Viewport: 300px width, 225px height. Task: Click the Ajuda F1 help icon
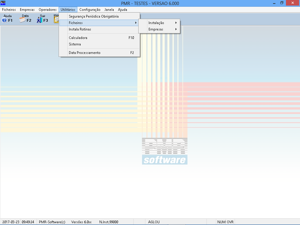click(x=7, y=18)
